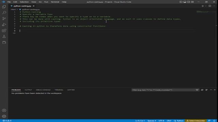
Task: Click 'No problems have been detected' message
Action: [37, 93]
